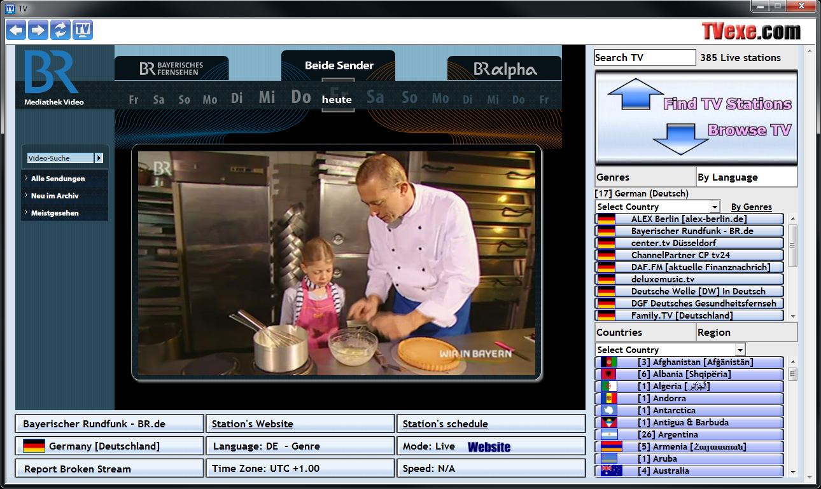The image size is (821, 489).
Task: Open the TV home icon in toolbar
Action: pyautogui.click(x=83, y=30)
